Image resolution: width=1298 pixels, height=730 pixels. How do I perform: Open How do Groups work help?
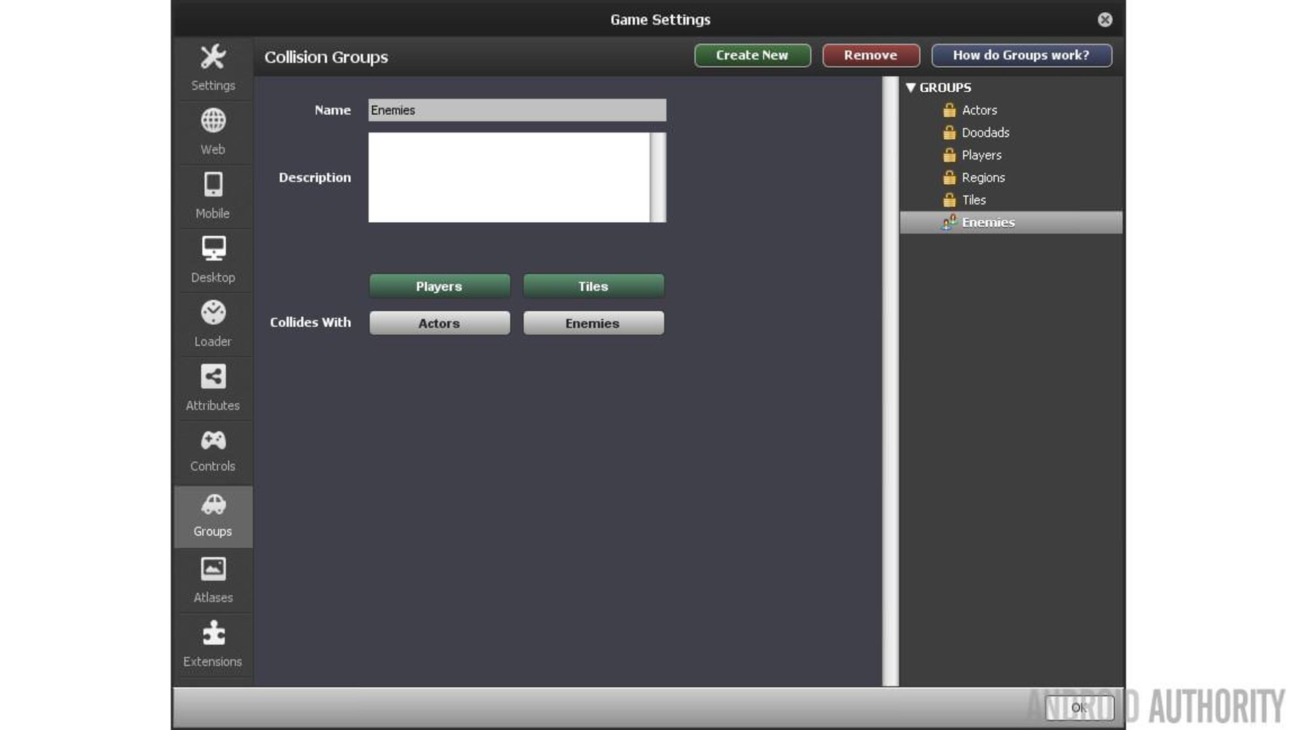pos(1021,55)
